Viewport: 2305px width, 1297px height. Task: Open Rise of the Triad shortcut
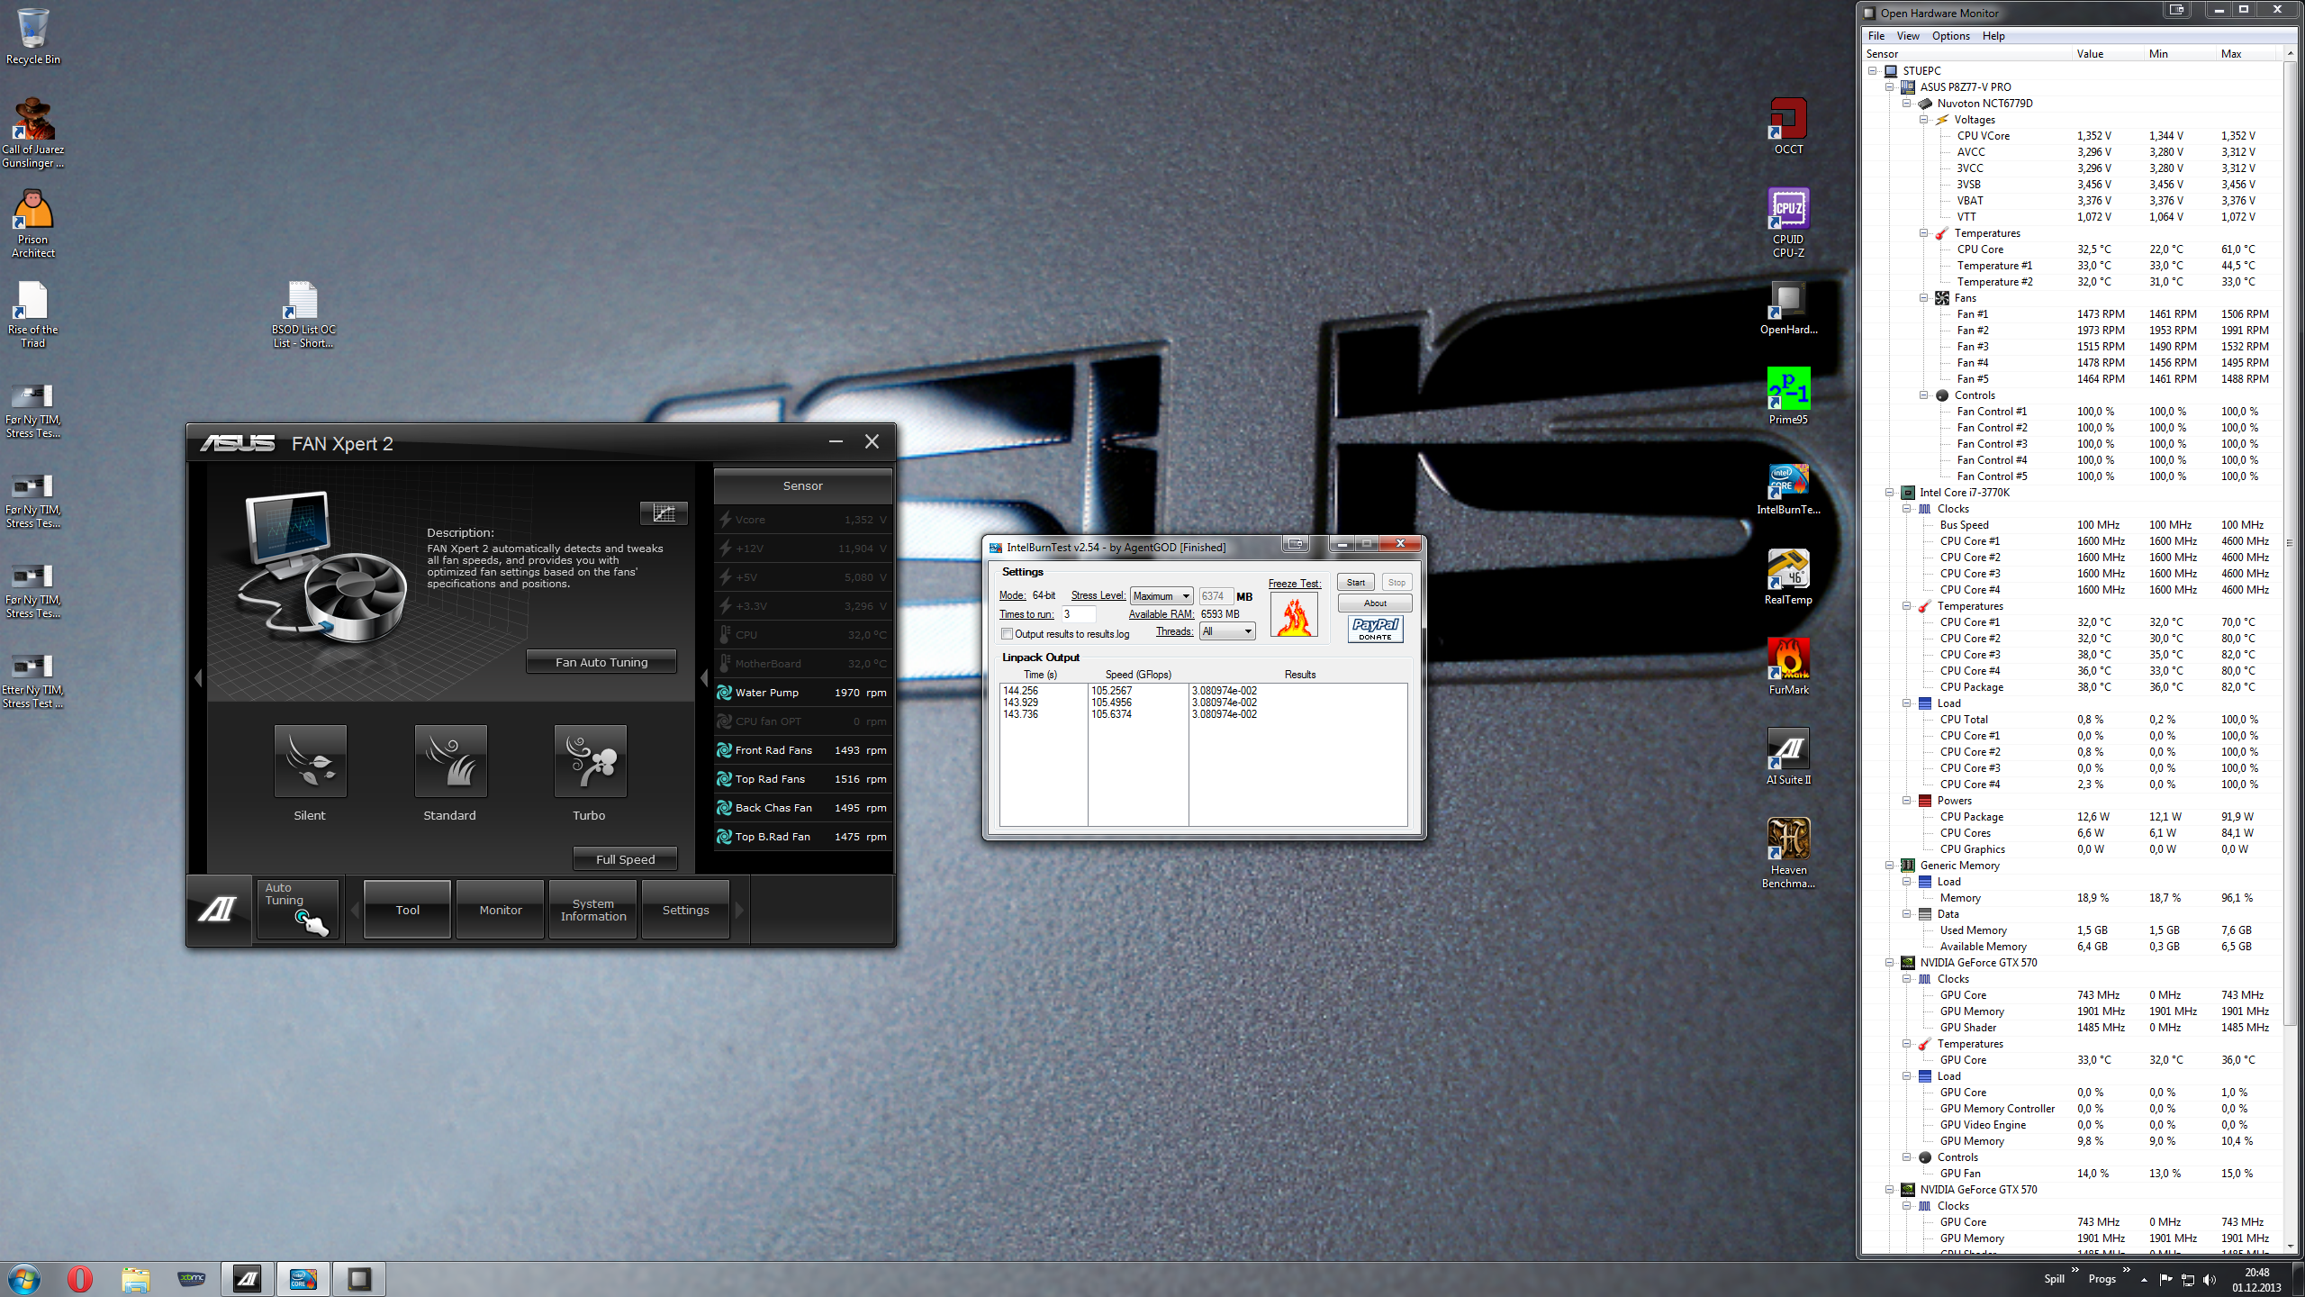point(33,313)
